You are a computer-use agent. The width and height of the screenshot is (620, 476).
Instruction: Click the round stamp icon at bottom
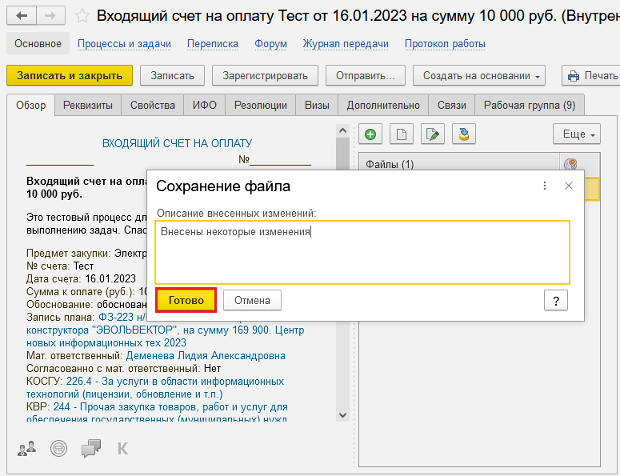click(x=58, y=448)
